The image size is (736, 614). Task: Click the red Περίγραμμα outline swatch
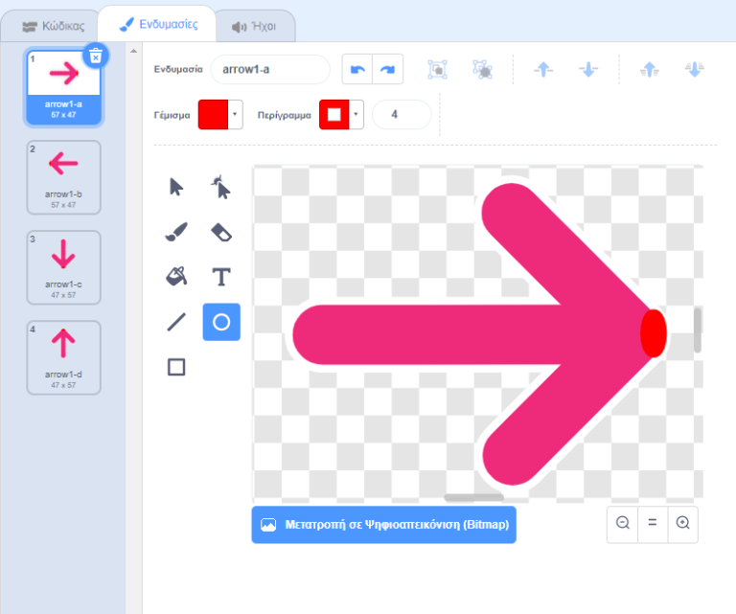click(334, 114)
